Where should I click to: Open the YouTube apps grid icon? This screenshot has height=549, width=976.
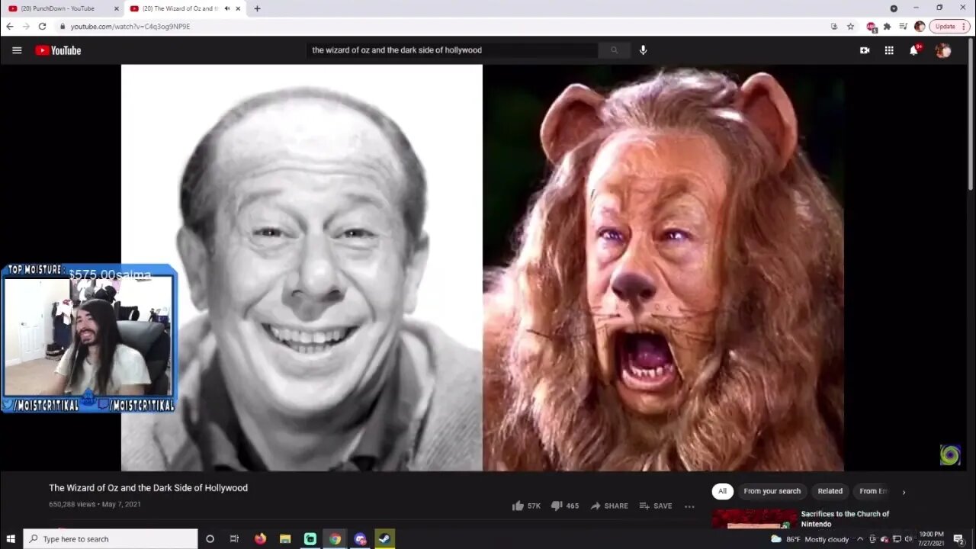click(889, 50)
